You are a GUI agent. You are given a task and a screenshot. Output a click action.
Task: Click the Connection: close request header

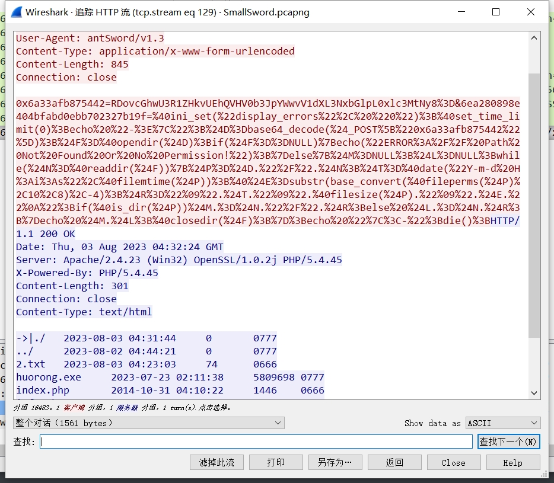pyautogui.click(x=66, y=77)
